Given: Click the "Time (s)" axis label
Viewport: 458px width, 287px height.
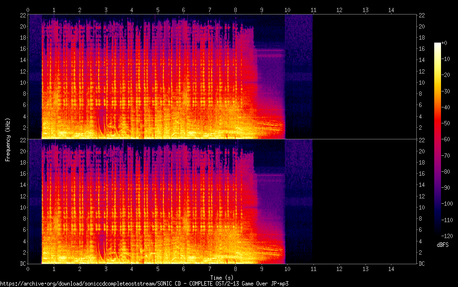Looking at the screenshot, I should click(x=222, y=277).
